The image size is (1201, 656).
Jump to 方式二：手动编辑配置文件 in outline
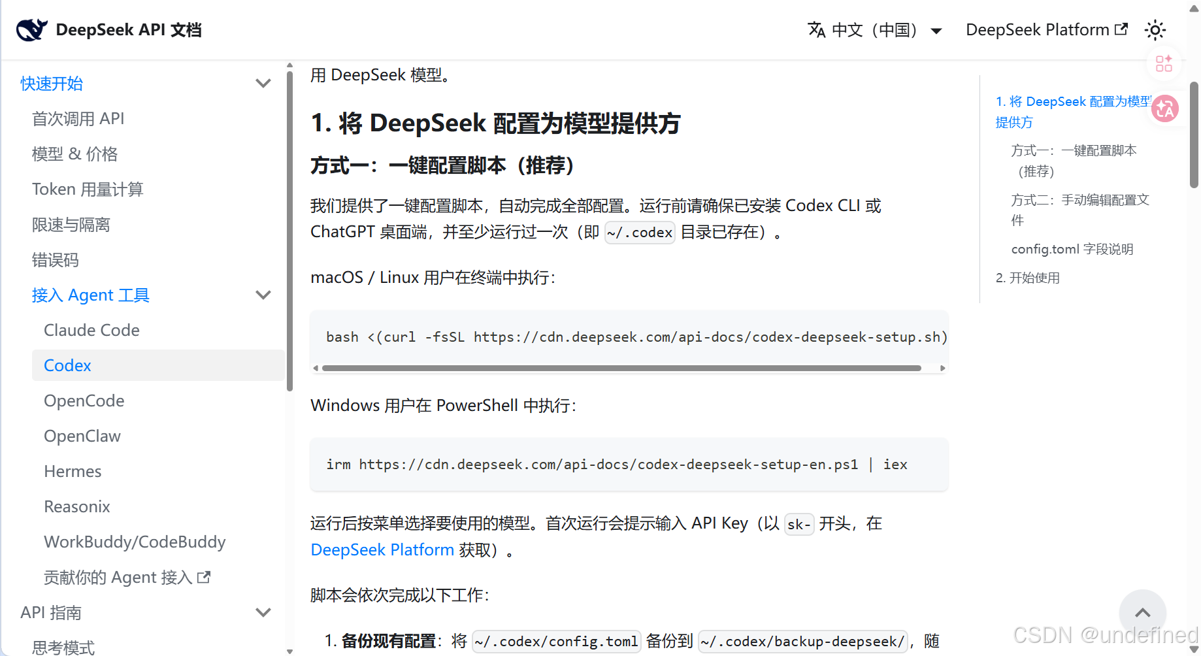click(1080, 210)
